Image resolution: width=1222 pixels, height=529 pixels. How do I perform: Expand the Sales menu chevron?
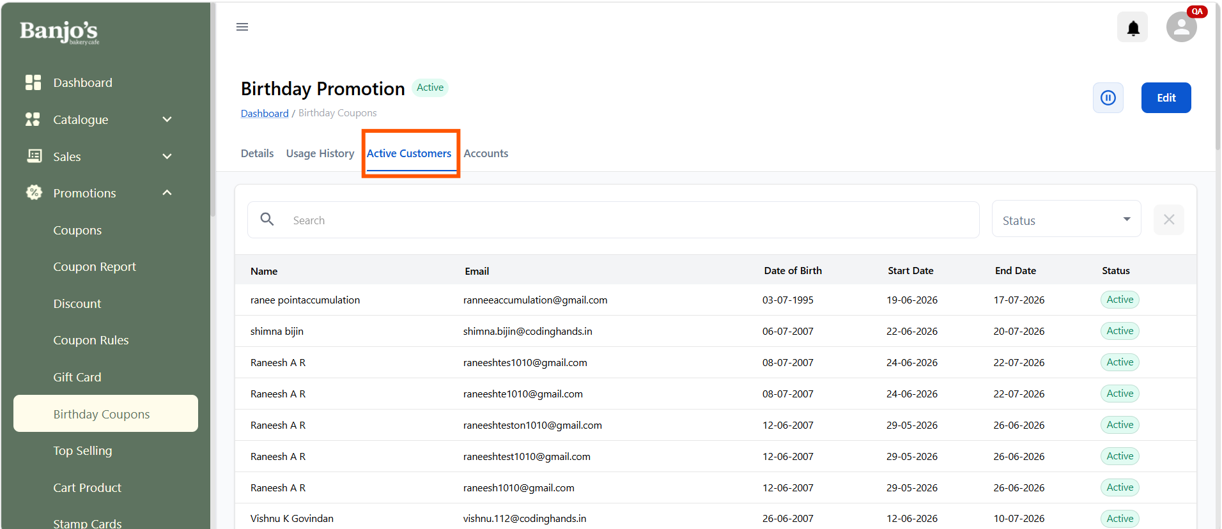point(167,156)
